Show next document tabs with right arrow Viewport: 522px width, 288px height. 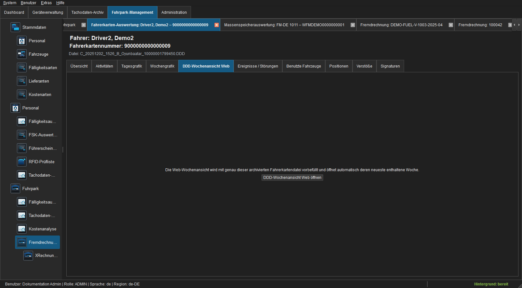pyautogui.click(x=519, y=25)
